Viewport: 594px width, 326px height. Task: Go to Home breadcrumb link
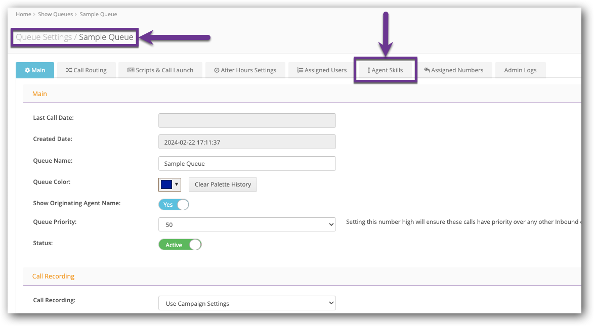coord(23,14)
